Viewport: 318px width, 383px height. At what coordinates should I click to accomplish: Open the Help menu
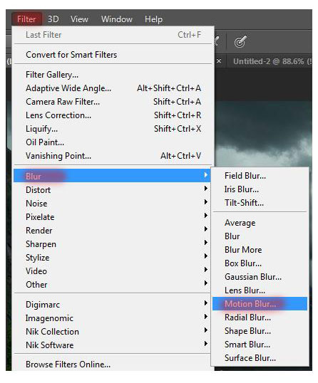[x=153, y=19]
